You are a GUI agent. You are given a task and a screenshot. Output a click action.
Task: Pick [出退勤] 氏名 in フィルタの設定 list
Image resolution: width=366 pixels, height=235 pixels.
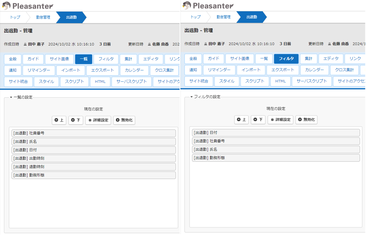coord(276,149)
